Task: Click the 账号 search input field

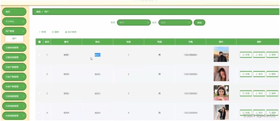Action: pos(134,23)
